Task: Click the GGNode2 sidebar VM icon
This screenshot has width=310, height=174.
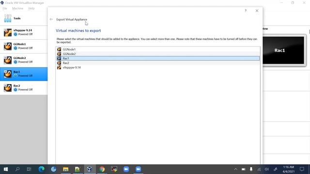Action: click(8, 60)
